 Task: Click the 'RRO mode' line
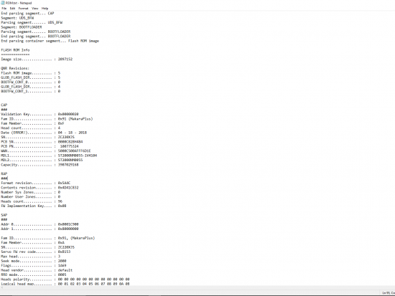[34, 275]
